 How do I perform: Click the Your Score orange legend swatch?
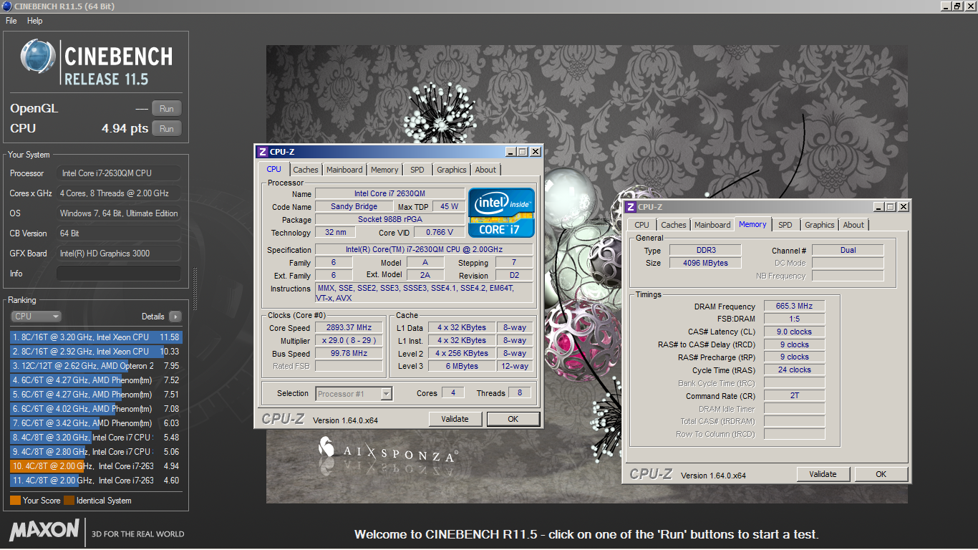pos(15,501)
